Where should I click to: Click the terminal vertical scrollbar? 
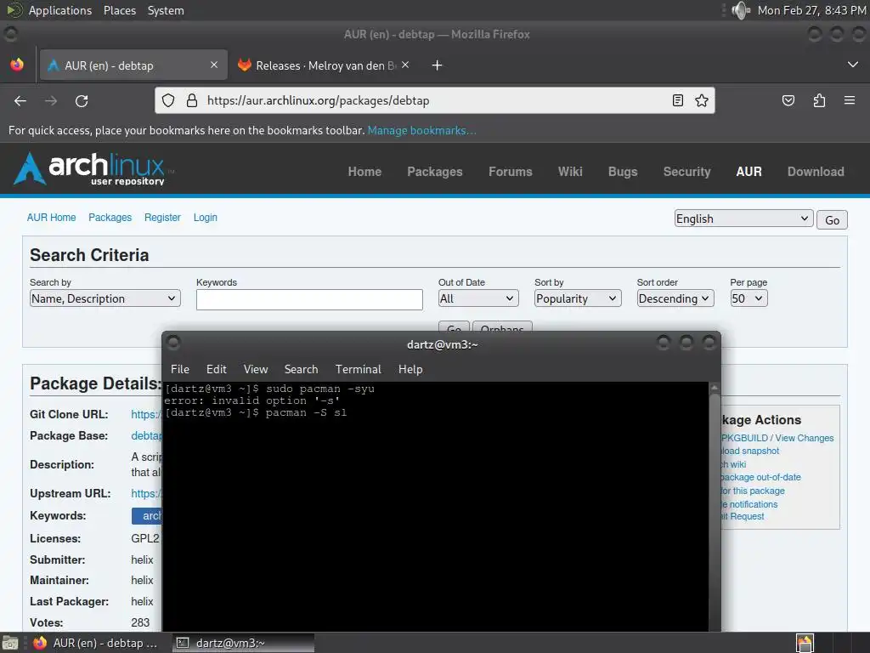click(x=715, y=505)
